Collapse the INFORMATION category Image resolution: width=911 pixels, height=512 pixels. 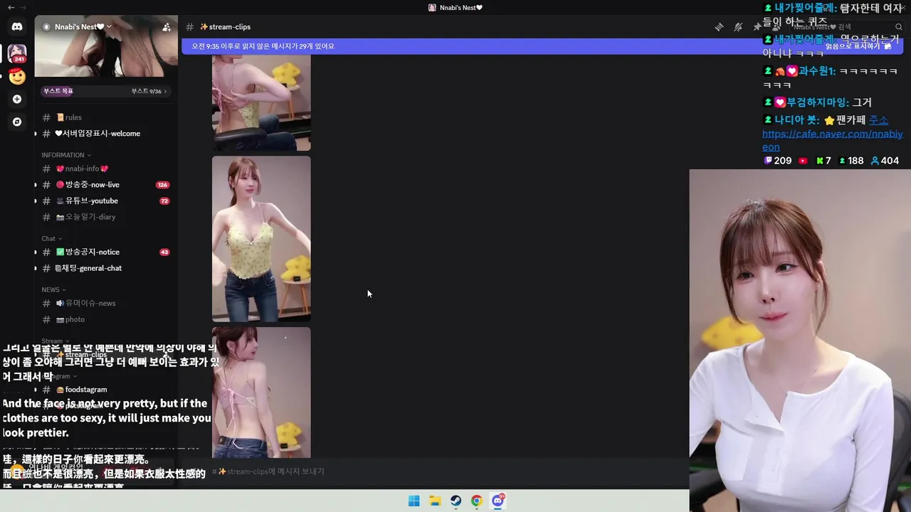65,155
